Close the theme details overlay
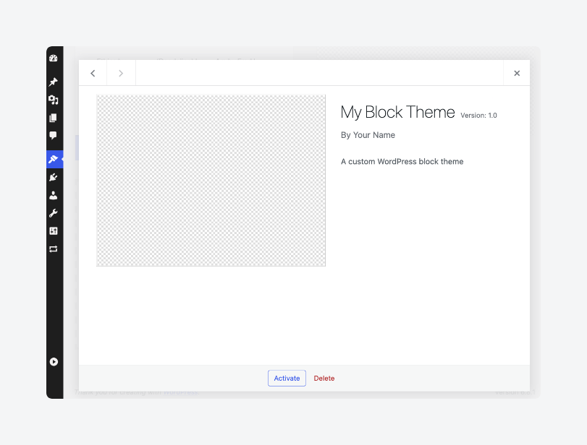Image resolution: width=587 pixels, height=445 pixels. point(517,73)
